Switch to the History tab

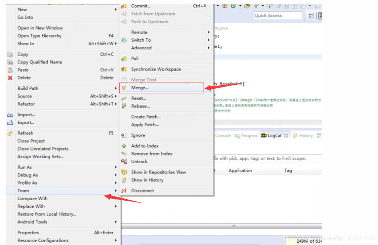pyautogui.click(x=303, y=136)
